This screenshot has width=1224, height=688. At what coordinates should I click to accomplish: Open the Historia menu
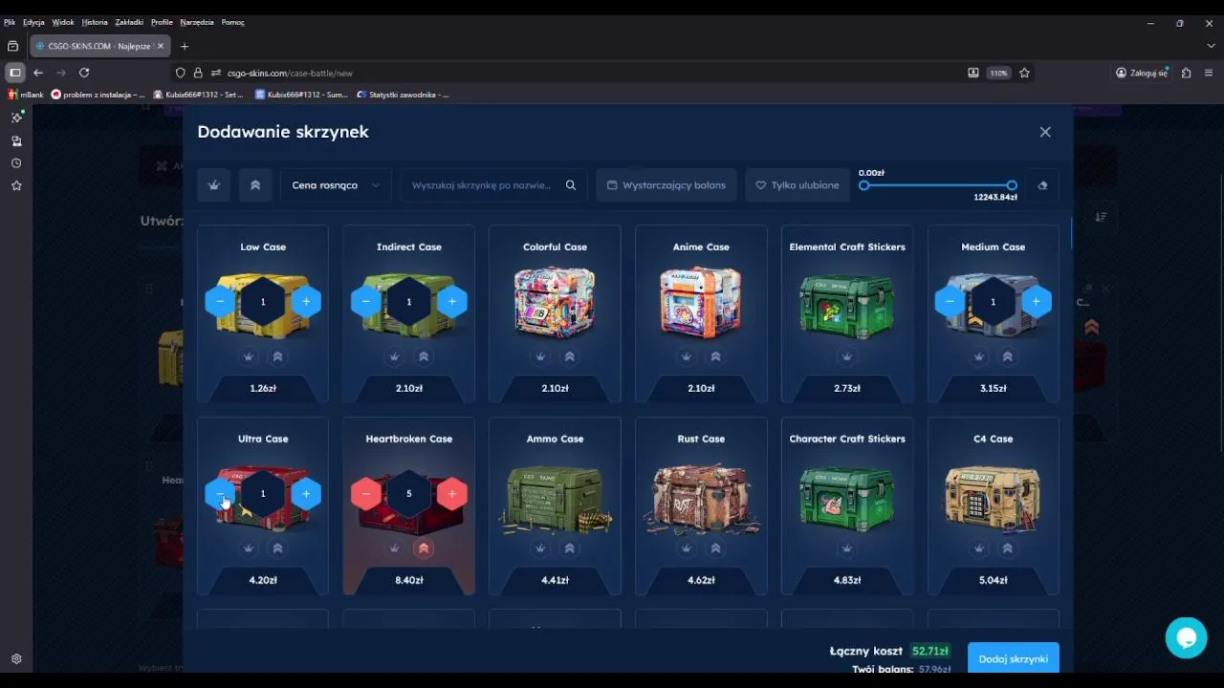tap(95, 22)
